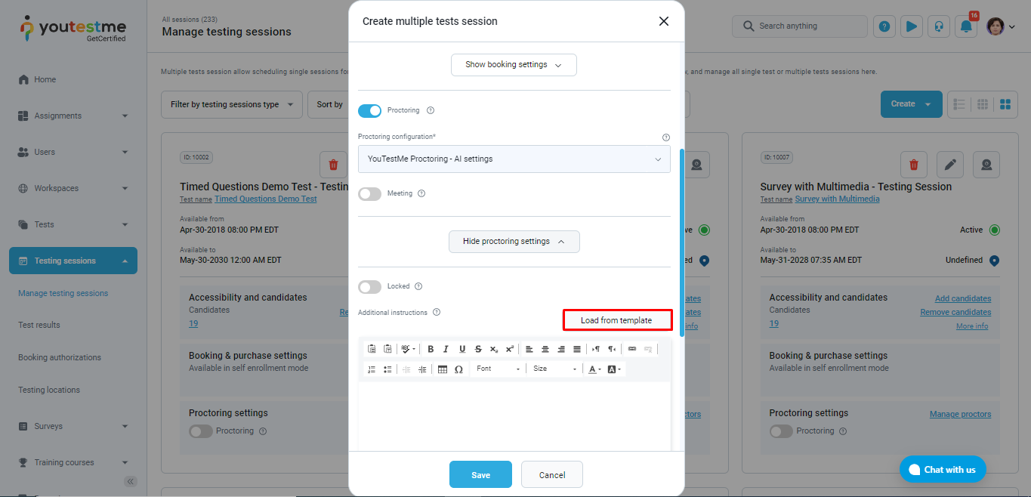Enable the Locked toggle
The height and width of the screenshot is (497, 1031).
pos(370,287)
